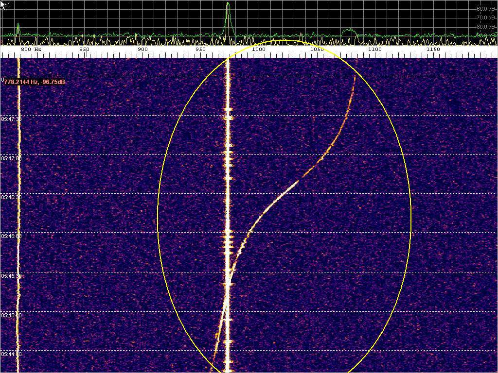Click the 778.2144 Hz cursor readout text
The width and height of the screenshot is (498, 373).
point(35,83)
